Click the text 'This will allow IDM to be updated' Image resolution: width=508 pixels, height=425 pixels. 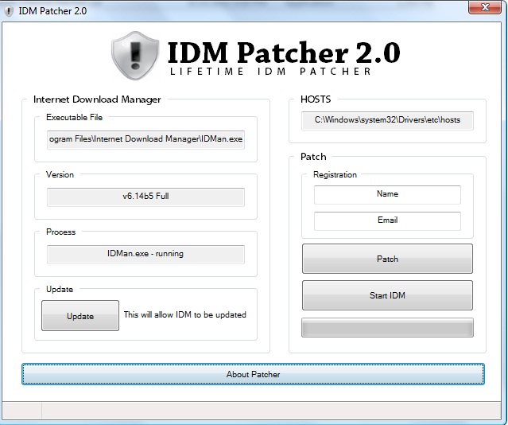click(185, 314)
